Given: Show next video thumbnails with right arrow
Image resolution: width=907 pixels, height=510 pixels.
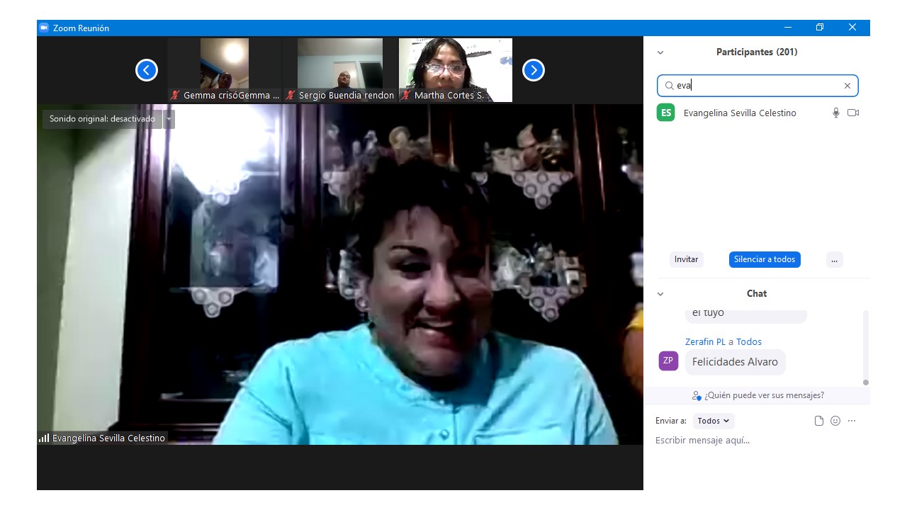Looking at the screenshot, I should (534, 70).
